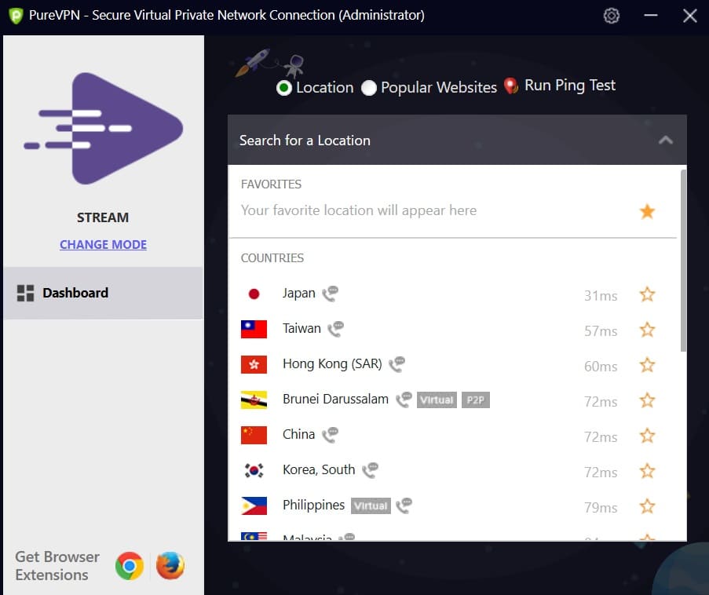Mark China as favorite with its star
This screenshot has height=595, width=709.
(x=647, y=436)
